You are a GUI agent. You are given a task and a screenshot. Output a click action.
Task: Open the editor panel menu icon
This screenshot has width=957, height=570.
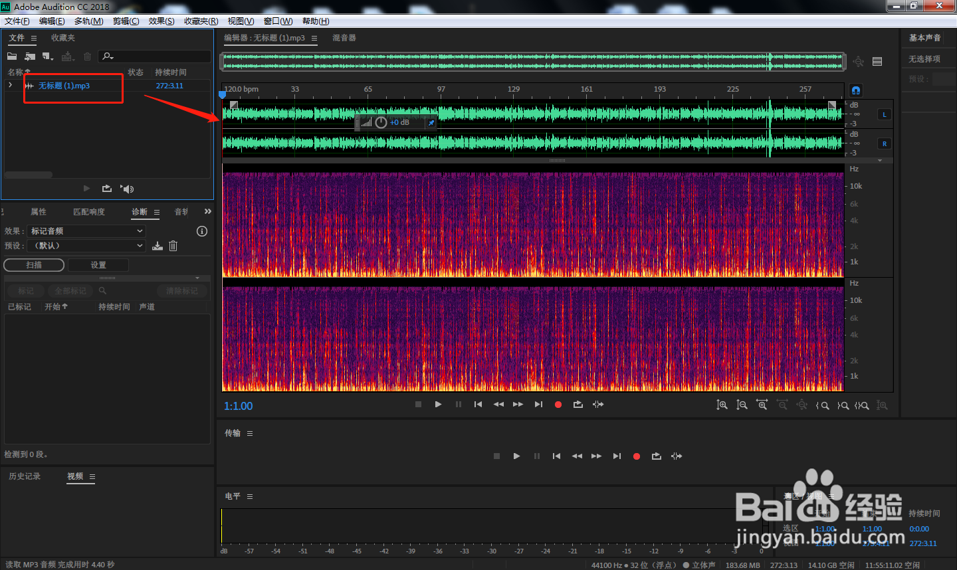(314, 39)
